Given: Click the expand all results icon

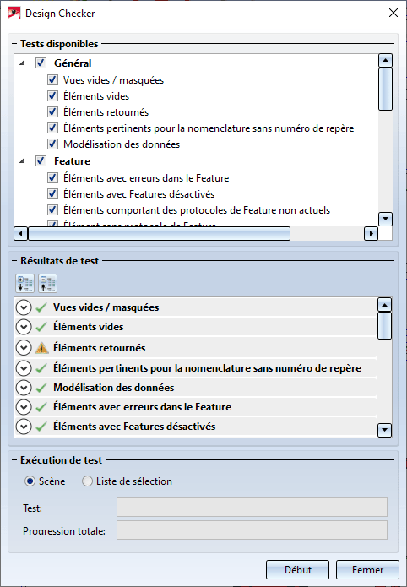Looking at the screenshot, I should point(24,283).
